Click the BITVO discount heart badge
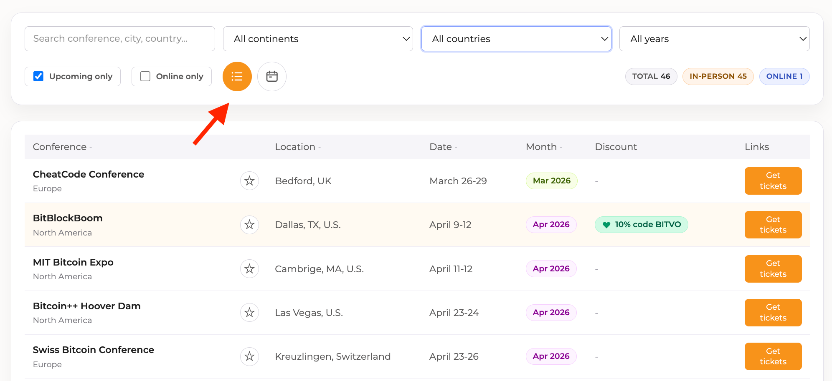 click(641, 225)
